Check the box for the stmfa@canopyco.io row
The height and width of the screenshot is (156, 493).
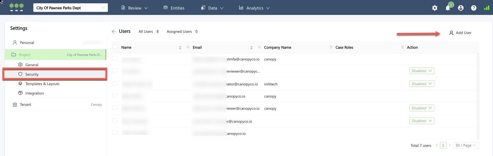coord(115,59)
